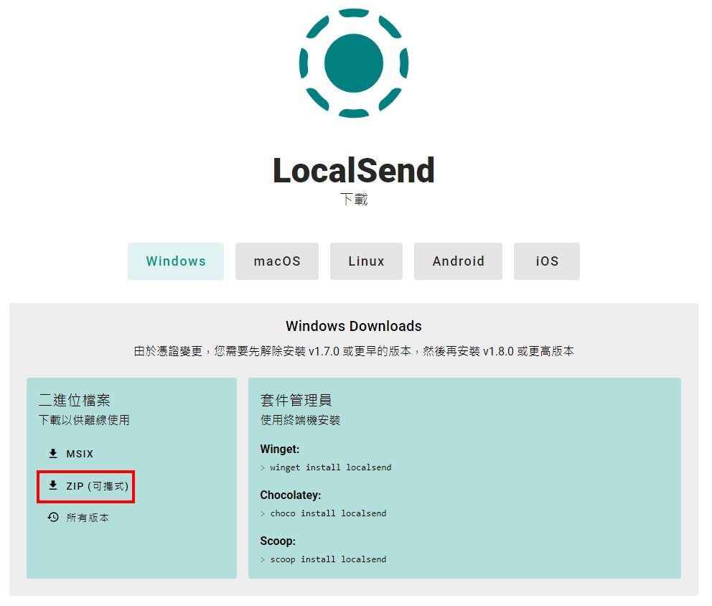This screenshot has width=712, height=606.
Task: Select the iOS tab
Action: (x=547, y=261)
